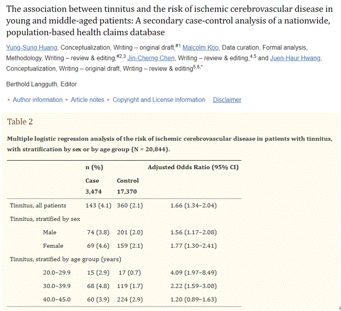Click the 'Tinnitus, stratified by sex' label
Screen dimensions: 341x311
click(x=45, y=219)
